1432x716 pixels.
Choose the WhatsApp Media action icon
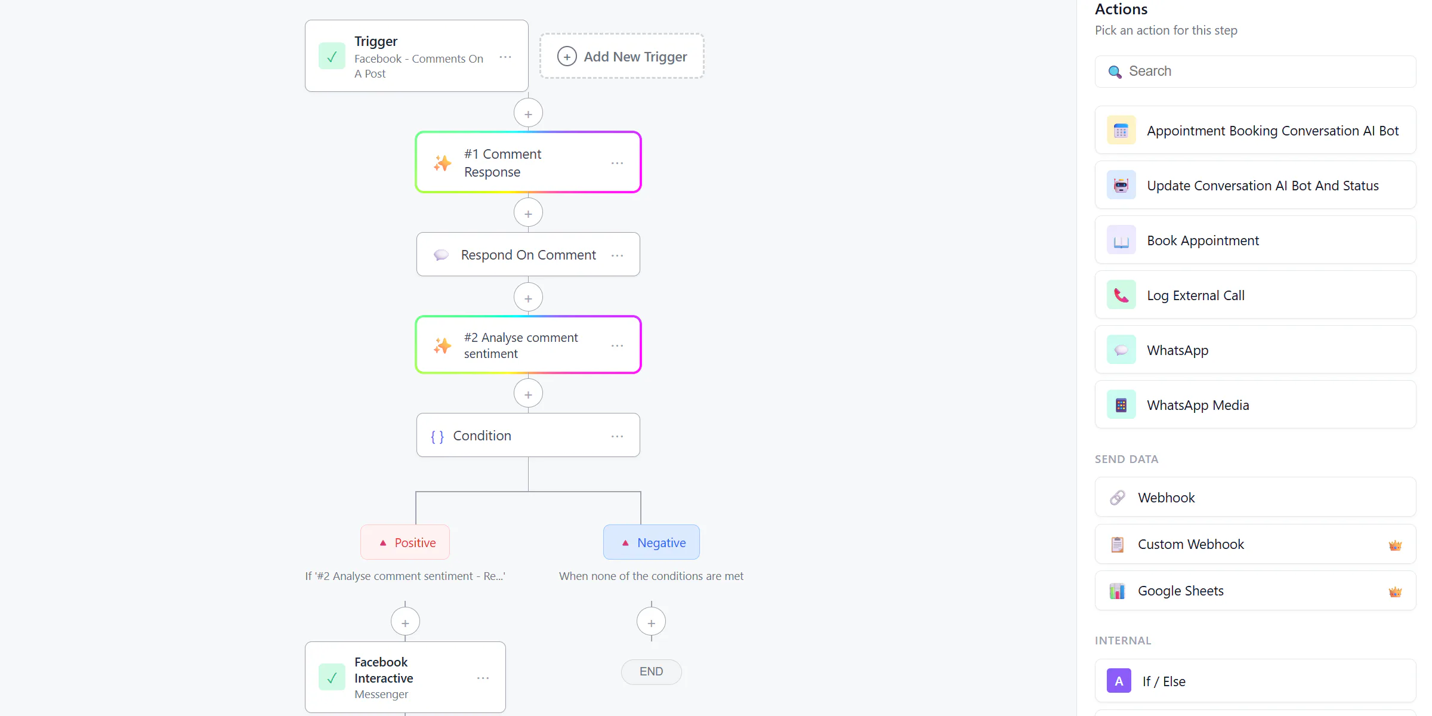click(1121, 405)
